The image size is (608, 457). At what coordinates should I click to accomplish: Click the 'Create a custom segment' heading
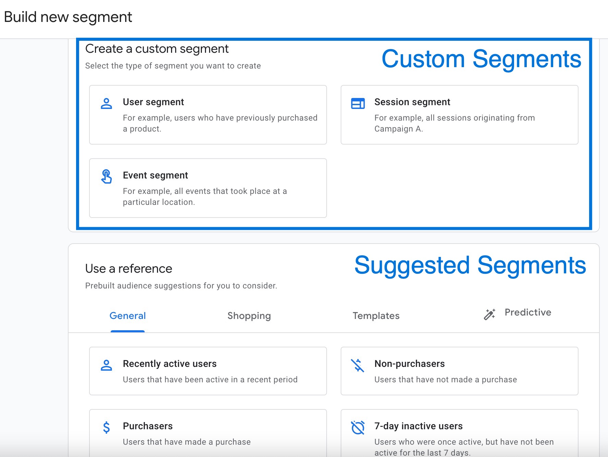(157, 49)
